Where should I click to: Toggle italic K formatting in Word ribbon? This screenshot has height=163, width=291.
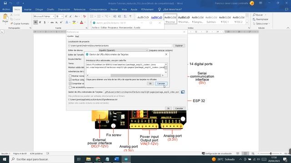coord(40,22)
